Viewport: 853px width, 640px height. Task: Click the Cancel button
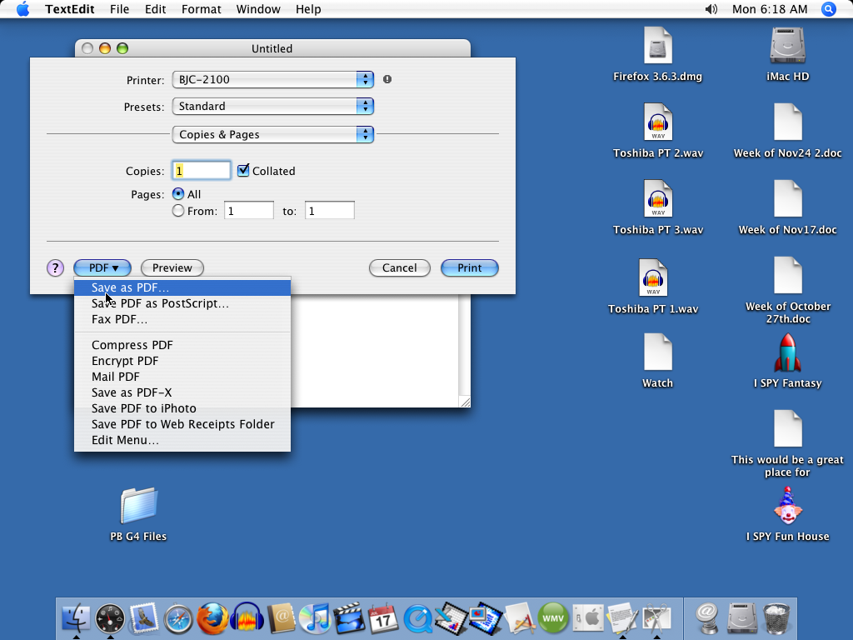[399, 267]
